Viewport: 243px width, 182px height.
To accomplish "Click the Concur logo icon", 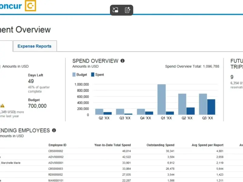I will click(x=30, y=6).
